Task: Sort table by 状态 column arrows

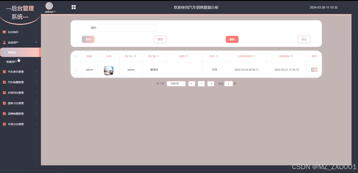Action: [217, 56]
